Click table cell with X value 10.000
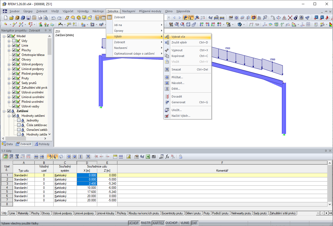This screenshot has height=226, width=333. [87, 188]
